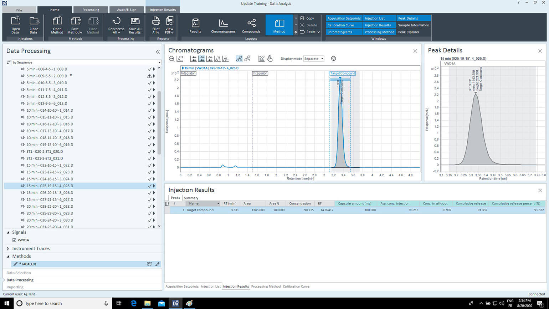This screenshot has height=309, width=549.
Task: Select injection 15 min - 026-20-15'- 5_026.D
Action: click(x=50, y=193)
